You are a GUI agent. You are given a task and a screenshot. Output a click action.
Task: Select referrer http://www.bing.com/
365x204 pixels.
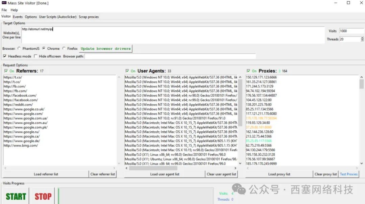point(21,146)
